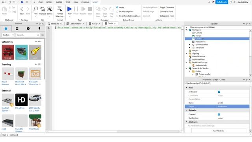This screenshot has height=142, width=252.
Task: Click the Select tool icon
Action: 50,9
